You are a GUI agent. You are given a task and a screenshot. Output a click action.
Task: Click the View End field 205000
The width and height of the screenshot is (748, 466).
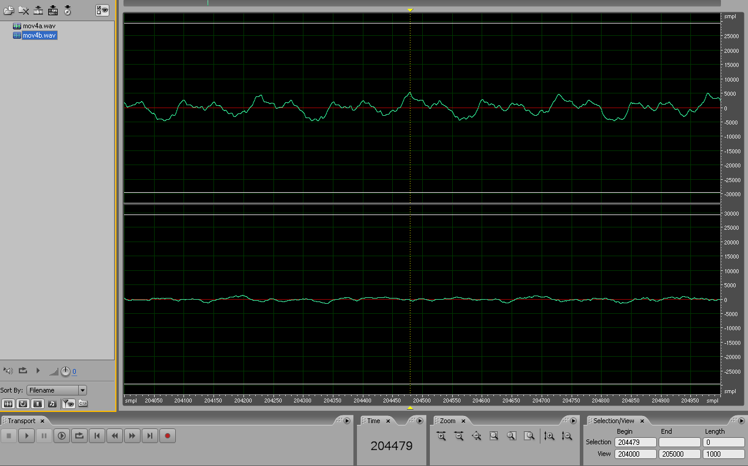679,454
